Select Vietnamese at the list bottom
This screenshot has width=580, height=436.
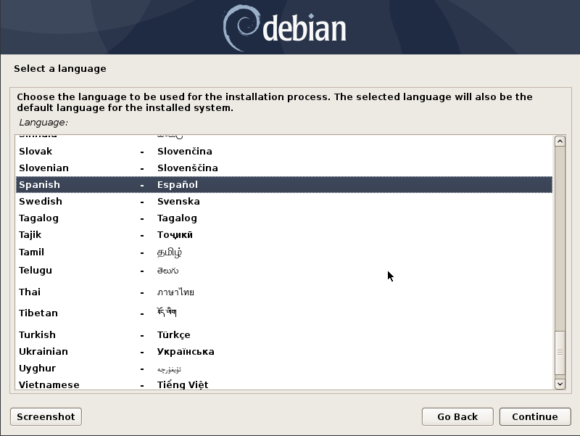(x=284, y=384)
